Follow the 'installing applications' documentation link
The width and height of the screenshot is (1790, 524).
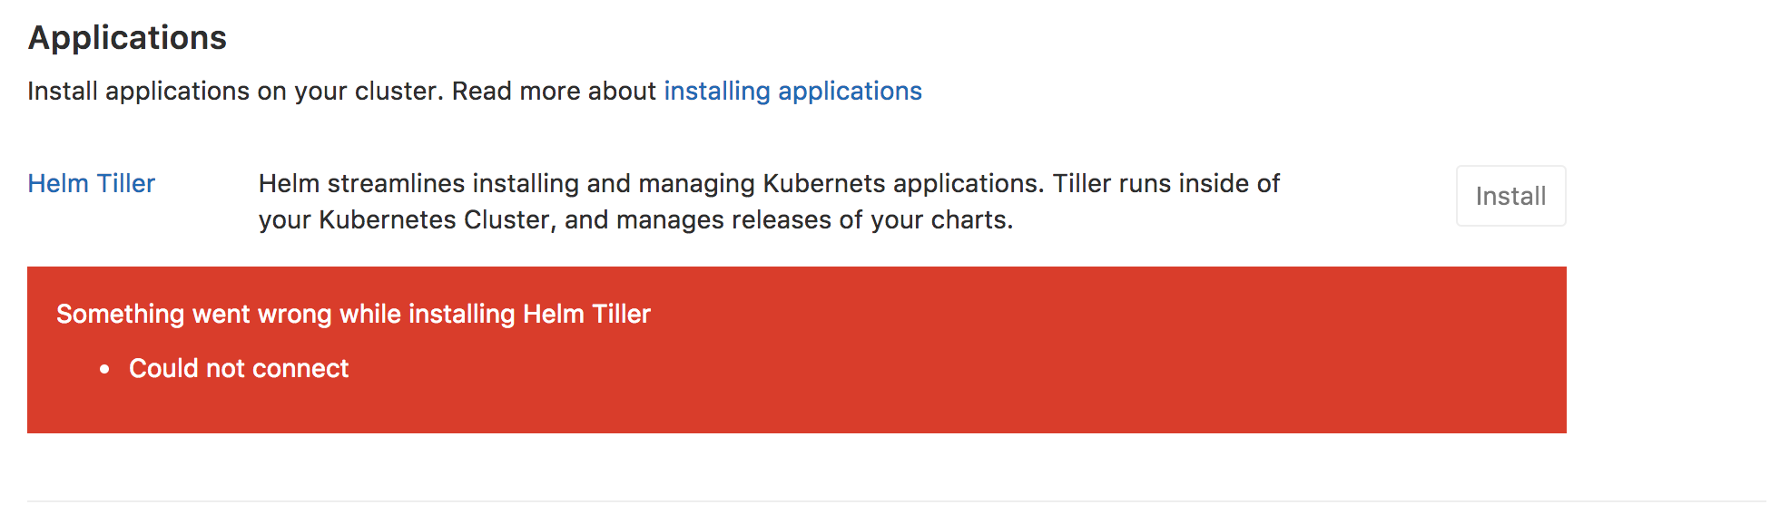792,91
